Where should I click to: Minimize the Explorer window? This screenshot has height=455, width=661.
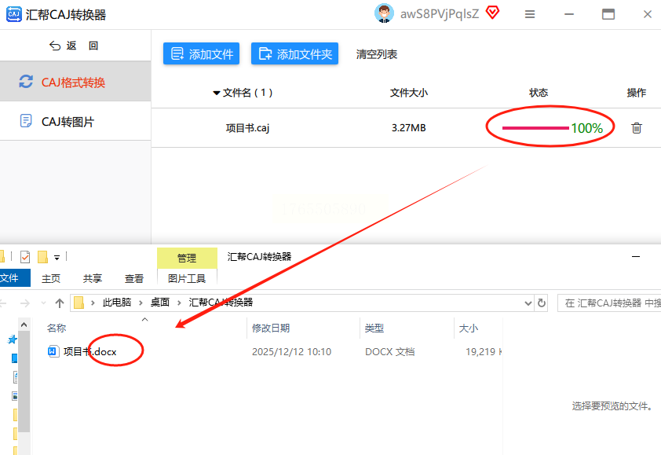coord(636,257)
